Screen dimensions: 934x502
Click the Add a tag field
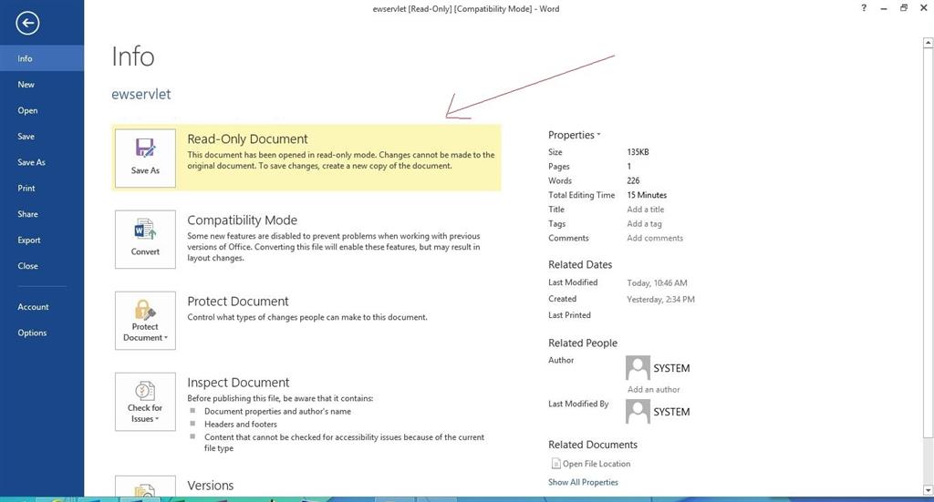point(644,223)
